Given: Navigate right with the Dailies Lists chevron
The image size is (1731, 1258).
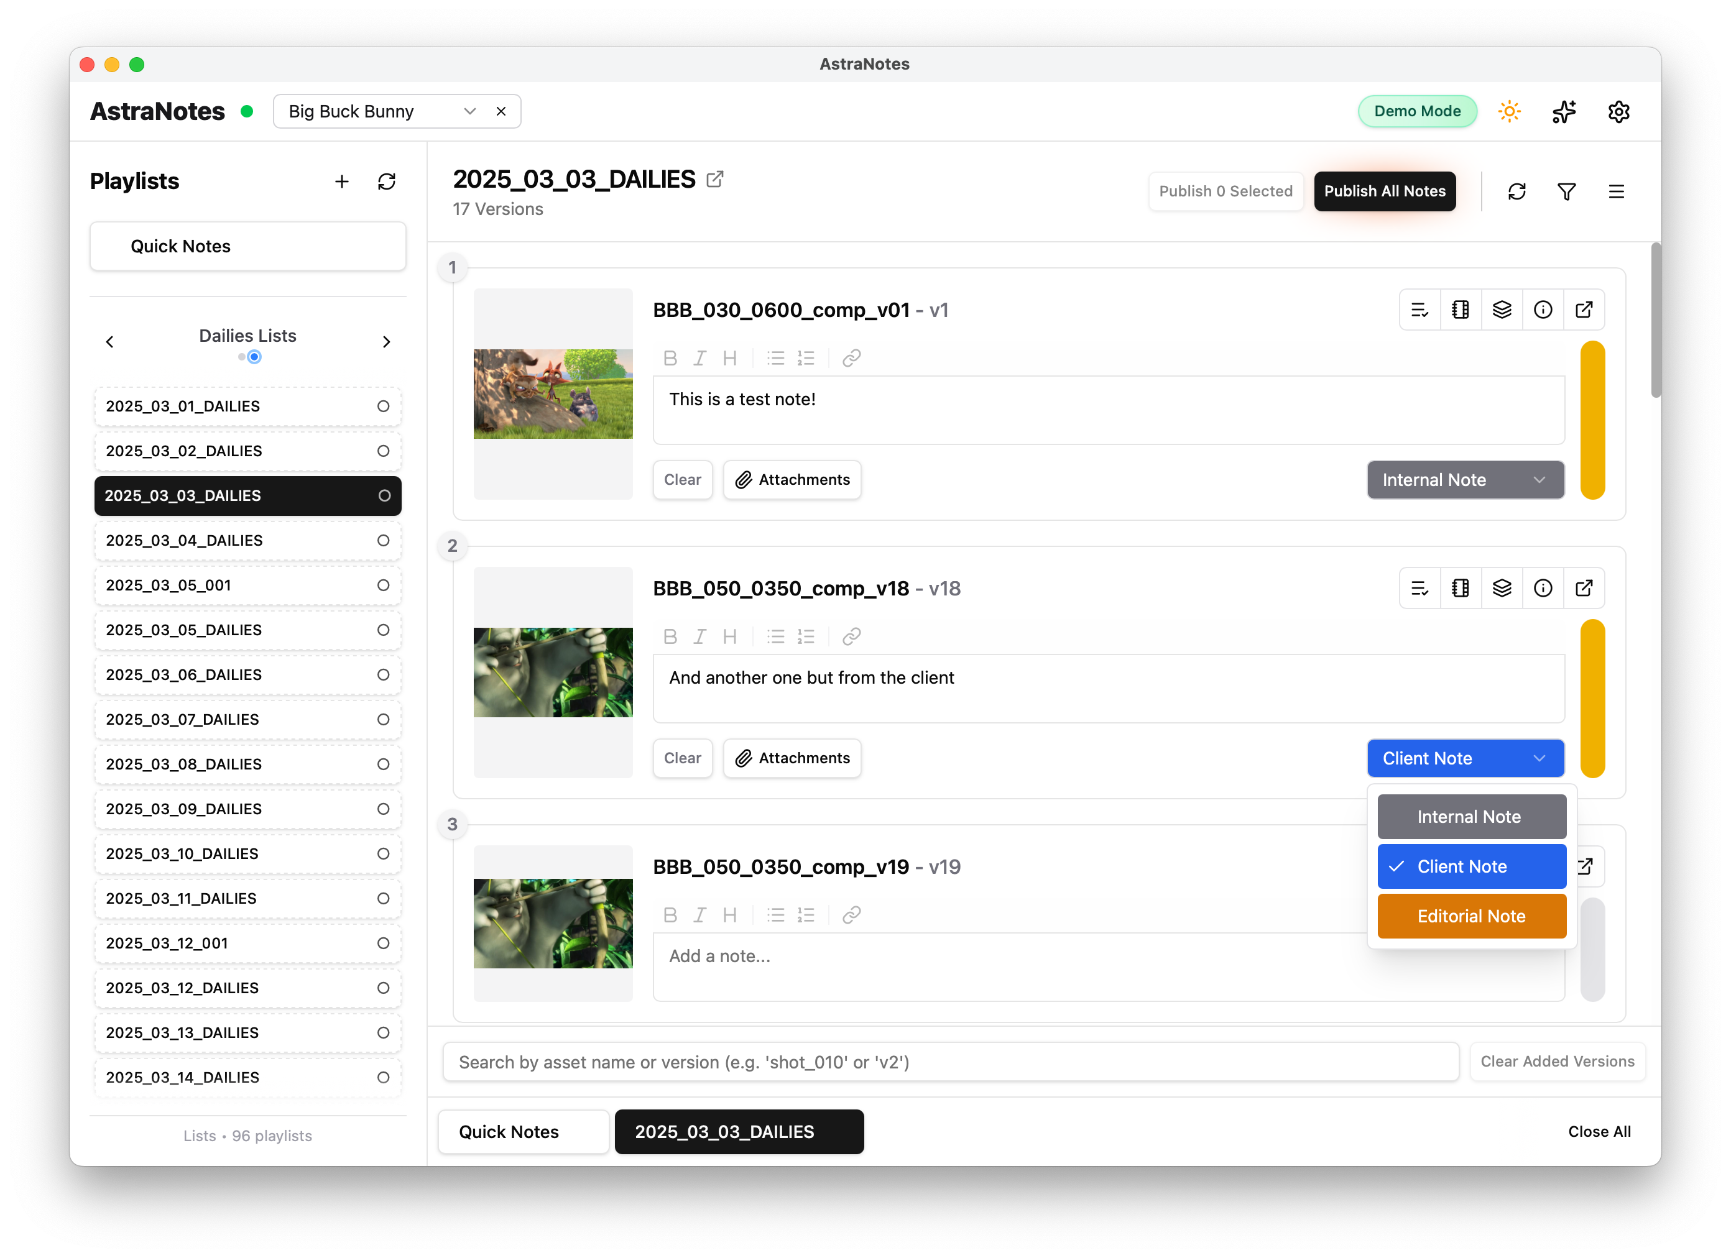Looking at the screenshot, I should [x=386, y=342].
